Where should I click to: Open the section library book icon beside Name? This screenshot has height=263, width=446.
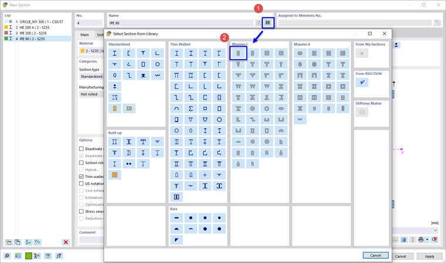pyautogui.click(x=268, y=22)
